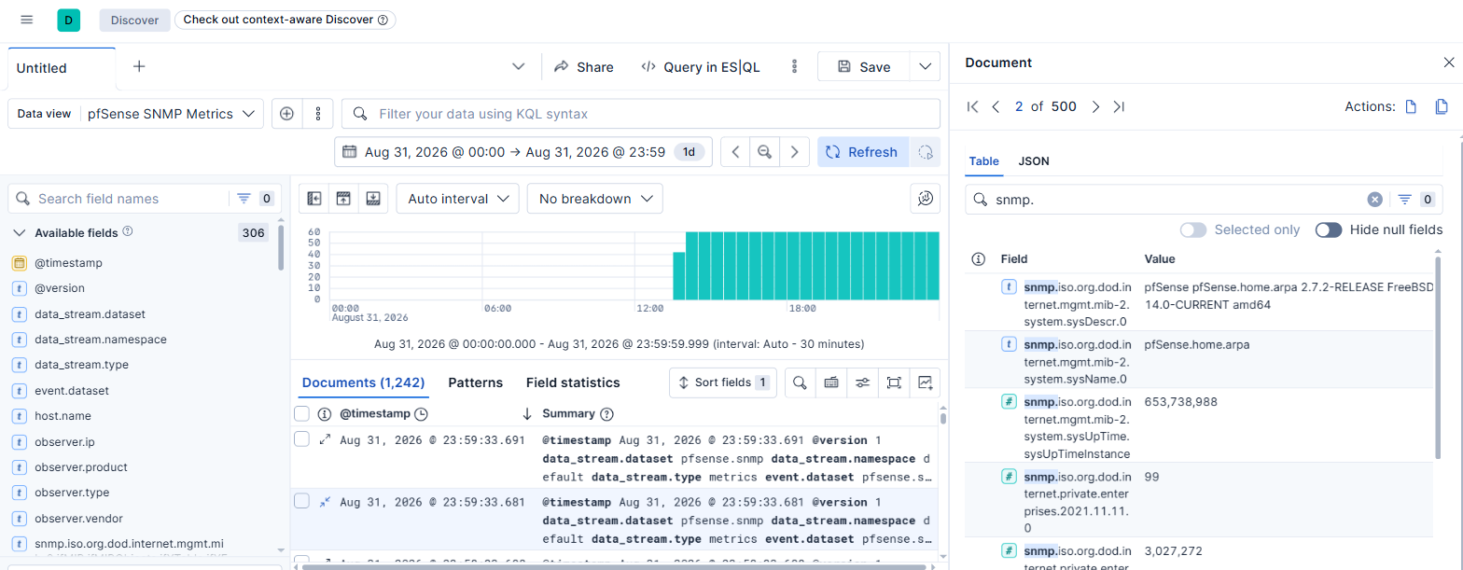This screenshot has height=570, width=1463.
Task: Open the chart edit visualization icon
Action: coord(926,198)
